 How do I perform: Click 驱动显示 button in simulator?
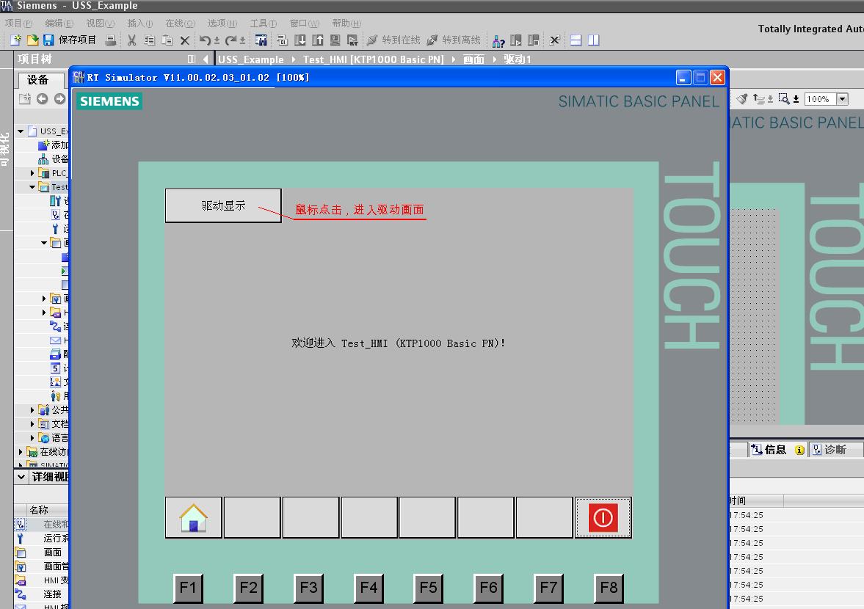click(223, 206)
